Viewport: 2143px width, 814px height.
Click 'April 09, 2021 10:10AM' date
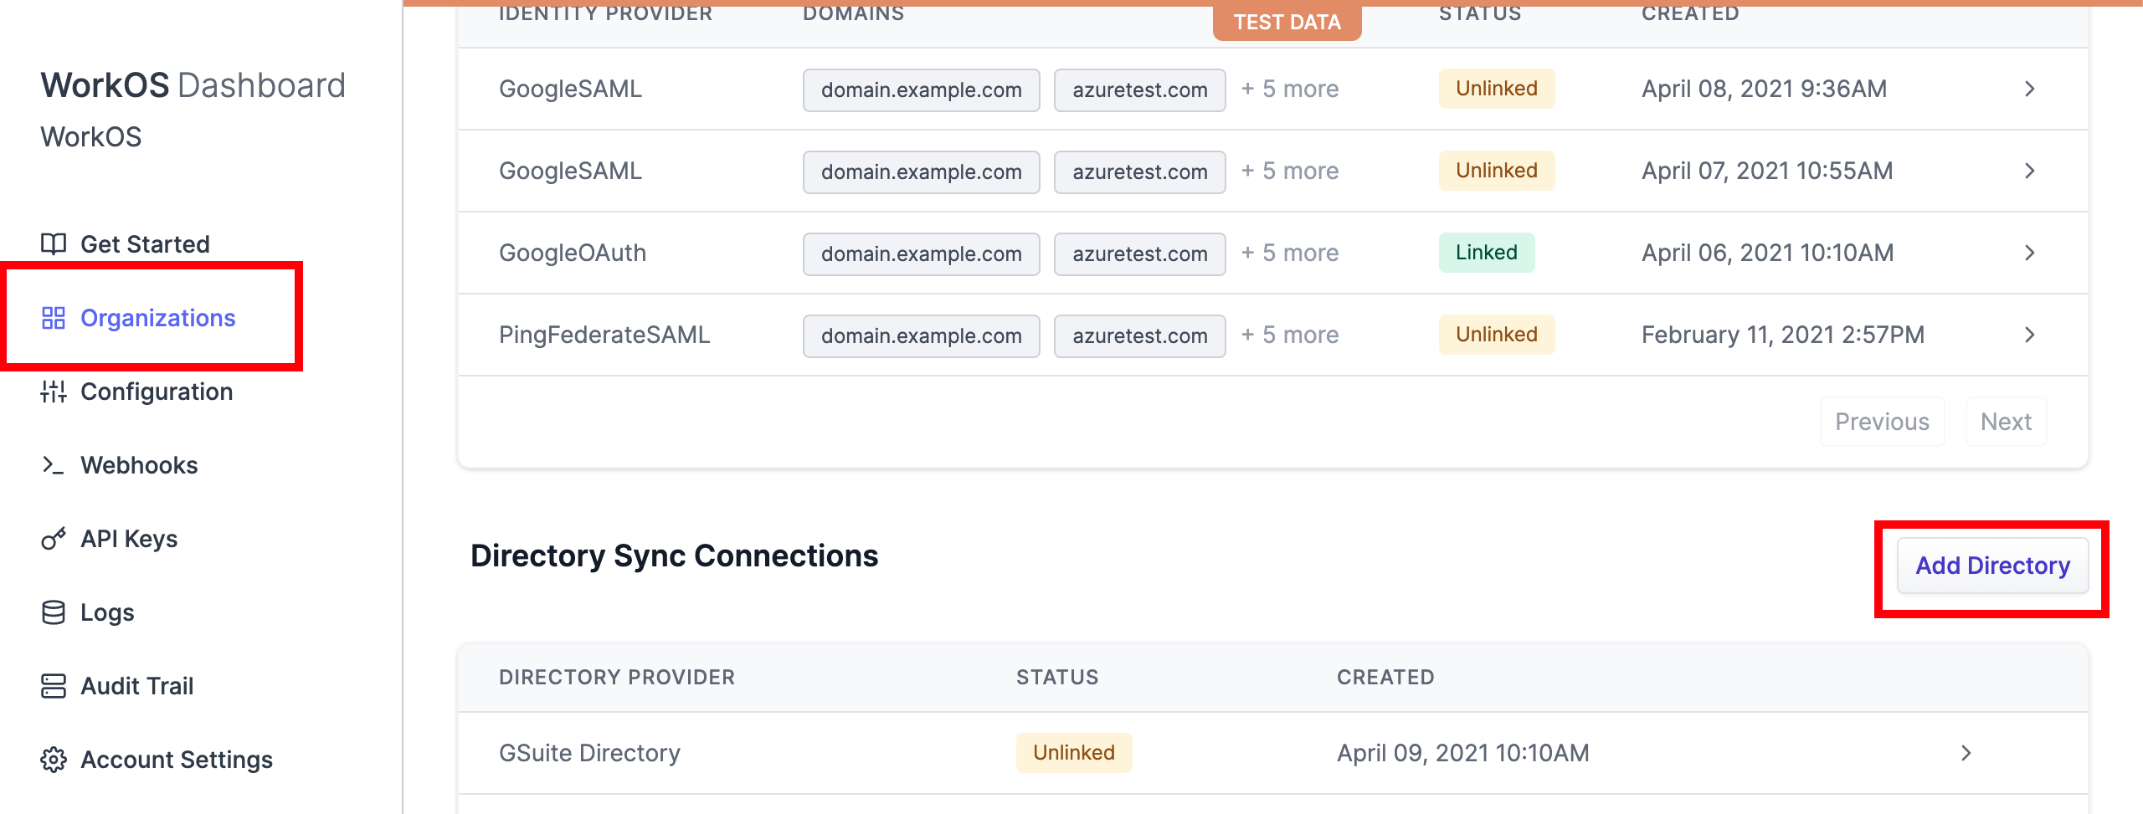1462,753
